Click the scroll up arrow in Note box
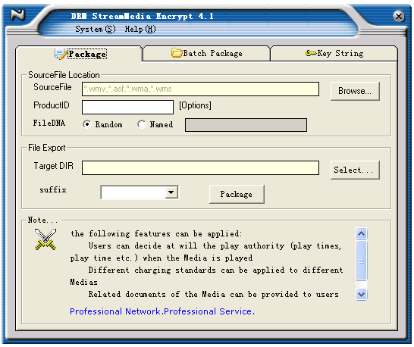Screen dimensions: 414x347 point(361,233)
